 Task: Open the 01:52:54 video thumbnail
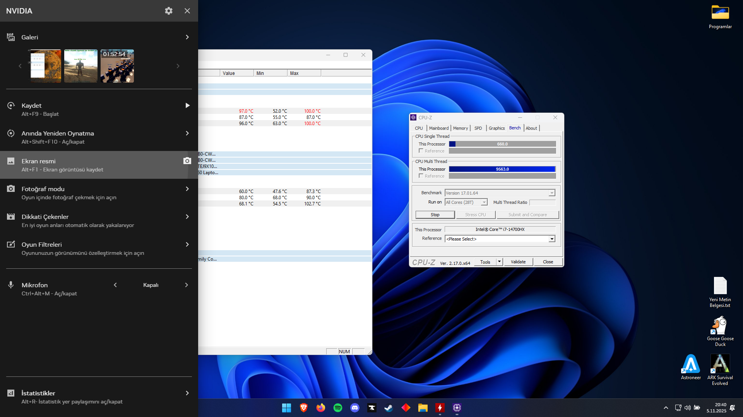[x=117, y=66]
